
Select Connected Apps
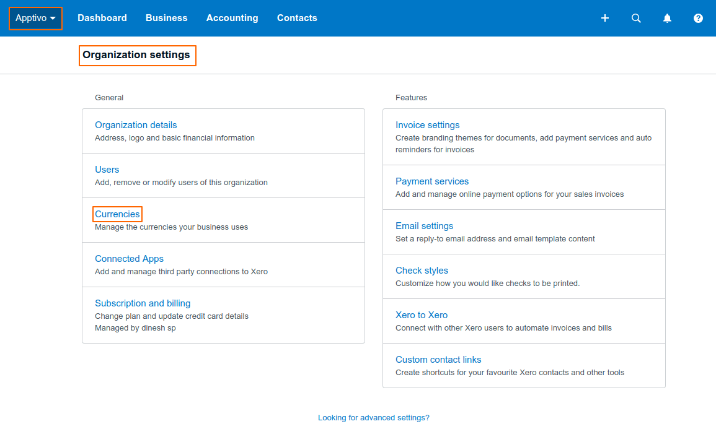coord(129,259)
